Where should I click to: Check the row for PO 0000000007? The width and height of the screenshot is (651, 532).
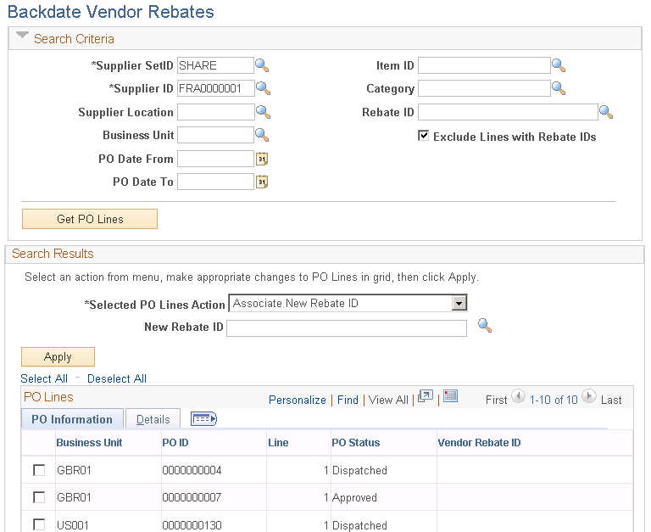point(39,497)
